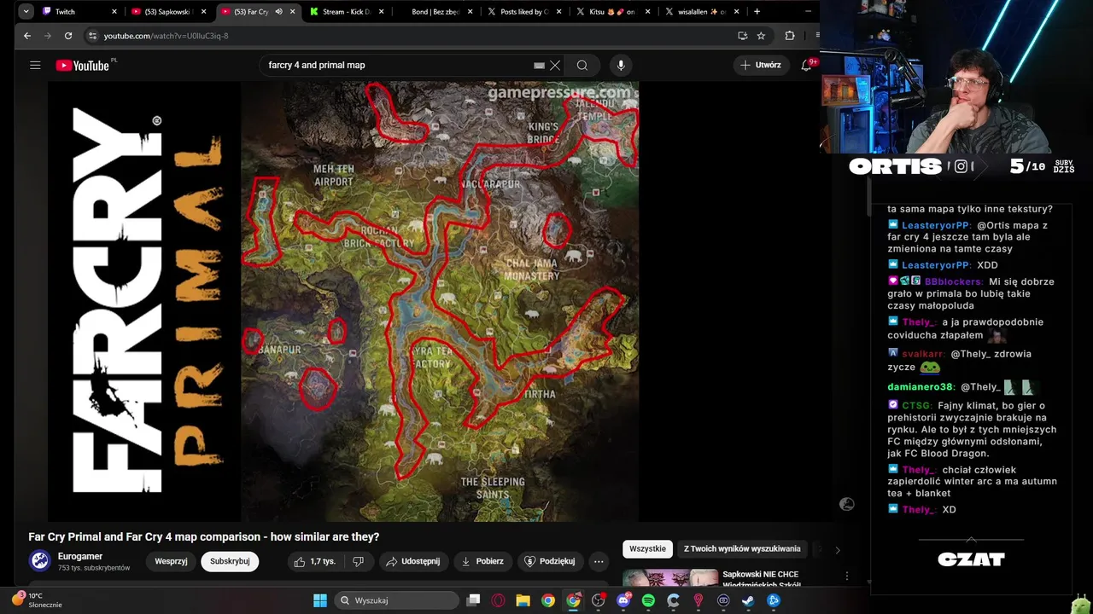The image size is (1093, 614).
Task: Close the Stream - Kick tab
Action: pyautogui.click(x=381, y=12)
